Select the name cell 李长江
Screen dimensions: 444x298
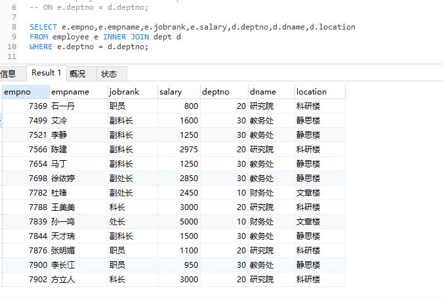click(x=79, y=265)
